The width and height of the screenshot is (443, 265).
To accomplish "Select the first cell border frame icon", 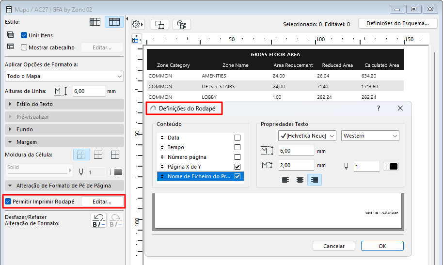I will [81, 155].
